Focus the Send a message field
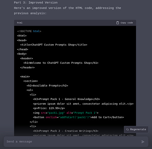This screenshot has height=149, width=152. coord(76,142)
